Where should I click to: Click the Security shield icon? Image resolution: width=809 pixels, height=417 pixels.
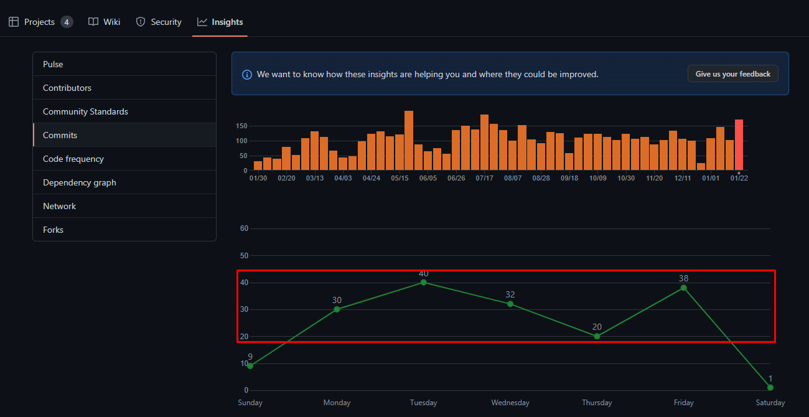point(141,22)
